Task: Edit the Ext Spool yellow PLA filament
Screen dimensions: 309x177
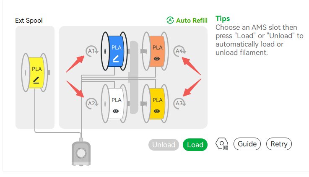Action: click(36, 80)
